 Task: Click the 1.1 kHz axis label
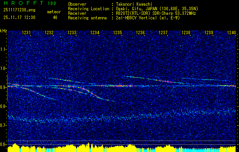[3, 49]
